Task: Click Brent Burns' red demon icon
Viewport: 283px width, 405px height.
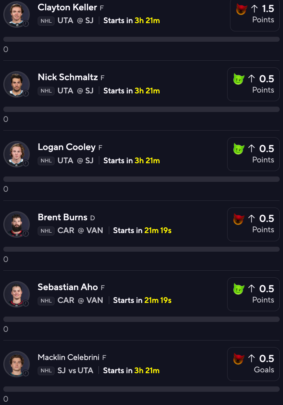Action: tap(238, 219)
